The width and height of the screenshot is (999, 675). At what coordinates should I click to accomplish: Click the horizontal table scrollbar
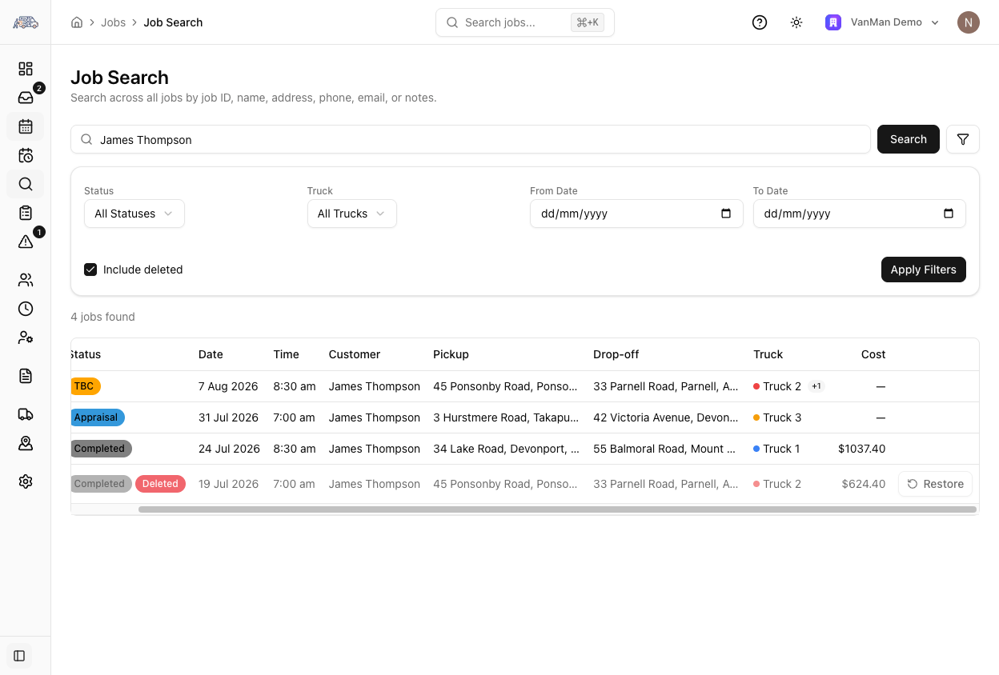(557, 509)
